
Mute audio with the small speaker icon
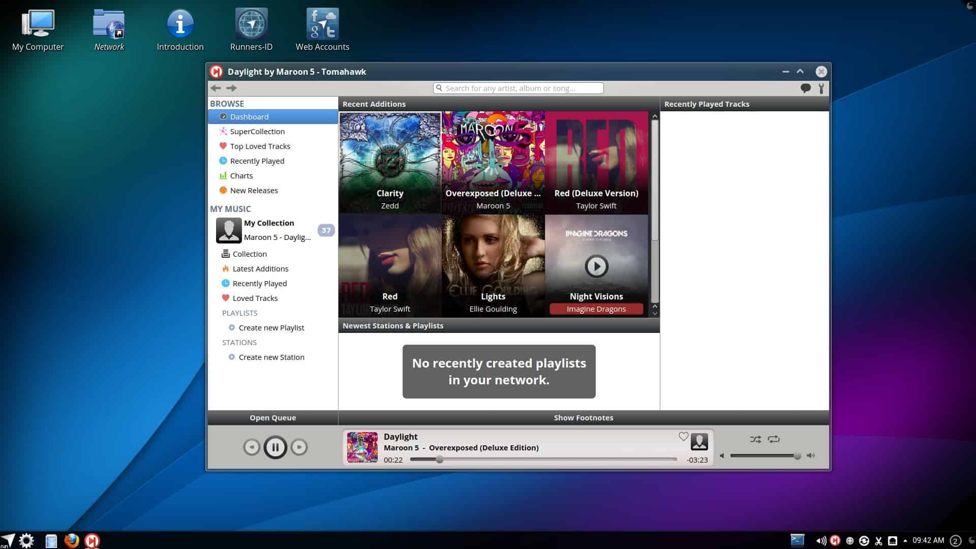[722, 455]
